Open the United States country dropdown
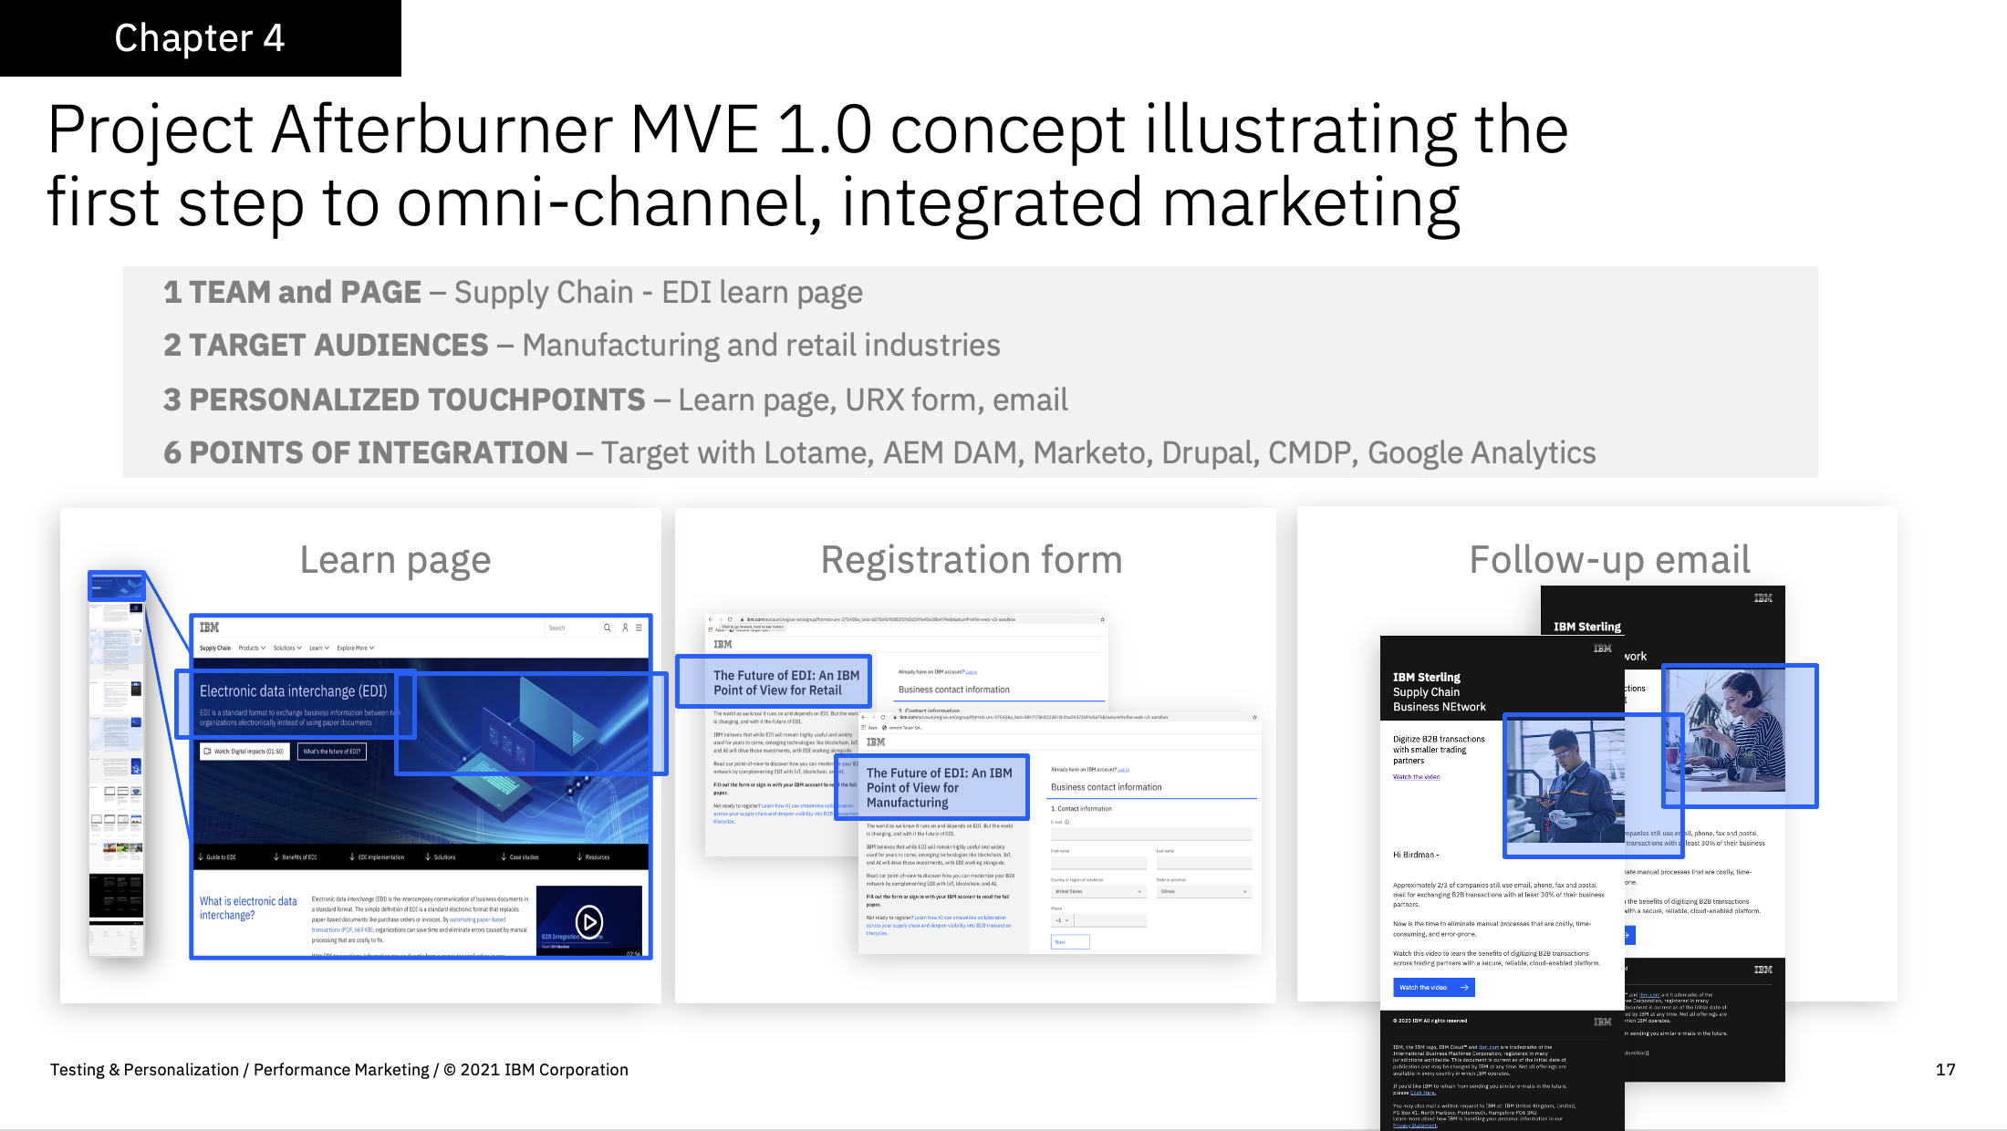This screenshot has width=2007, height=1131. (x=1098, y=891)
